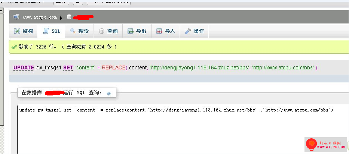Open the 查询 (Query) tab
The height and width of the screenshot is (154, 349).
[108, 31]
